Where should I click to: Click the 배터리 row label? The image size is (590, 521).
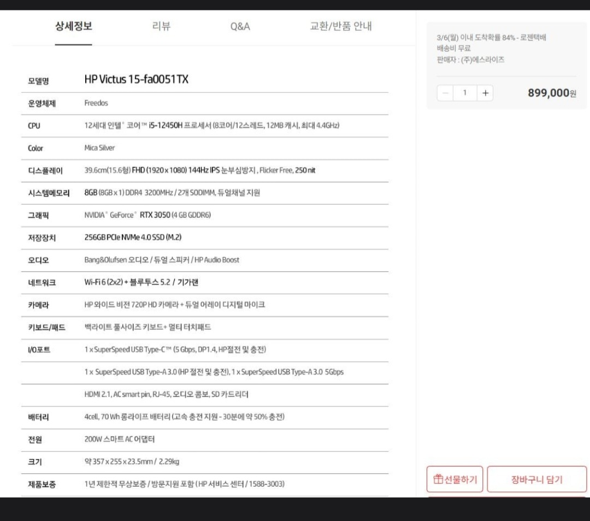pos(38,417)
